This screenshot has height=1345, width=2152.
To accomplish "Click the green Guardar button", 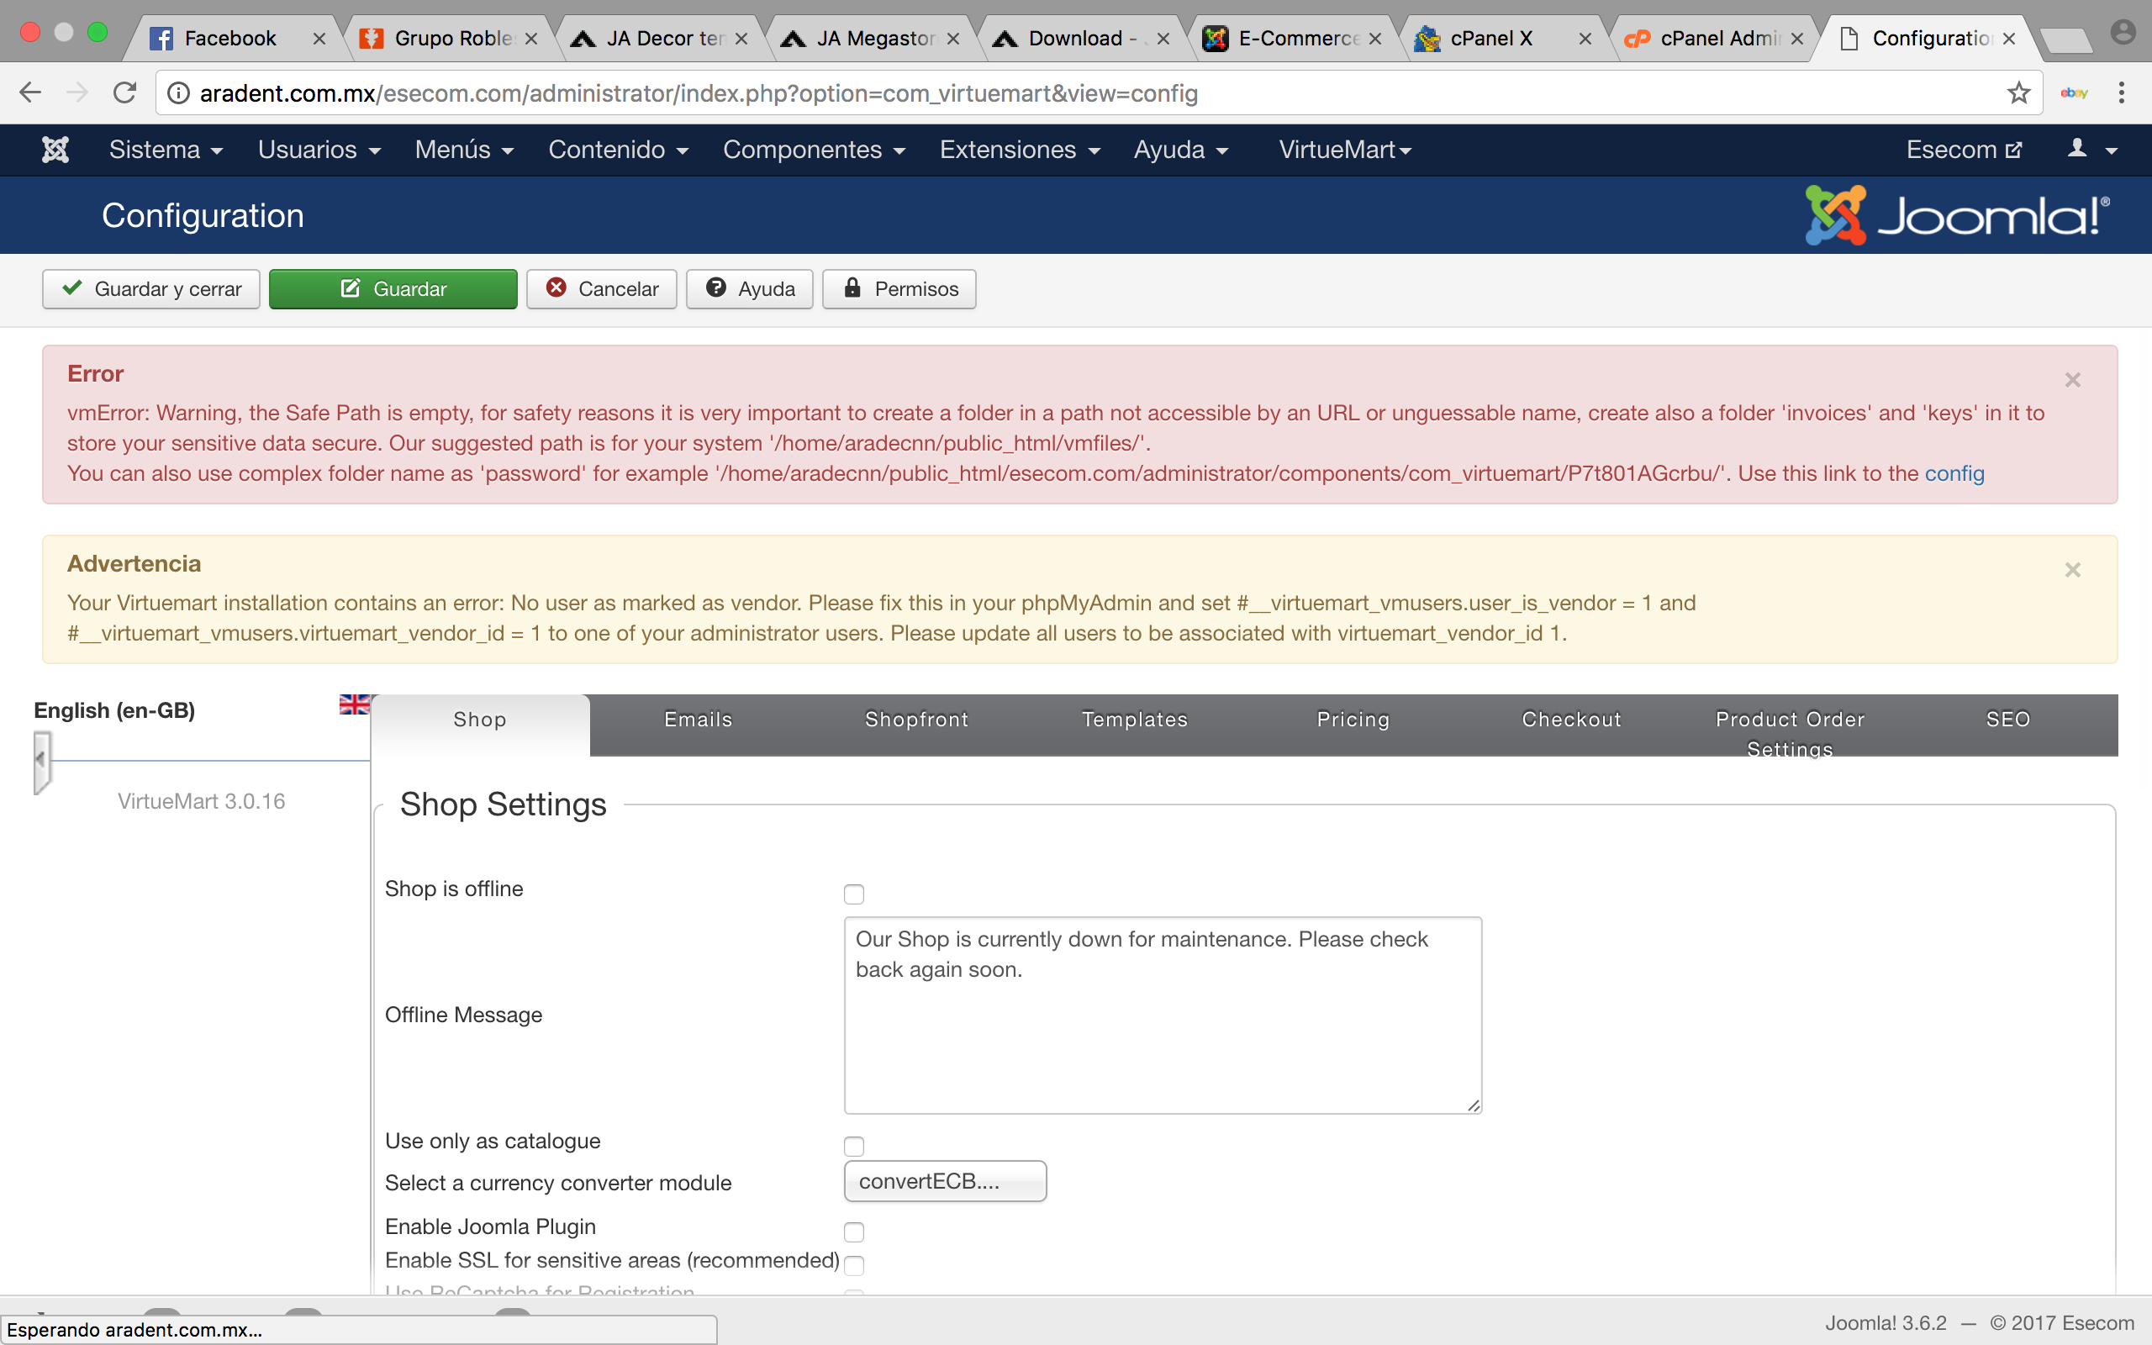I will pyautogui.click(x=393, y=289).
